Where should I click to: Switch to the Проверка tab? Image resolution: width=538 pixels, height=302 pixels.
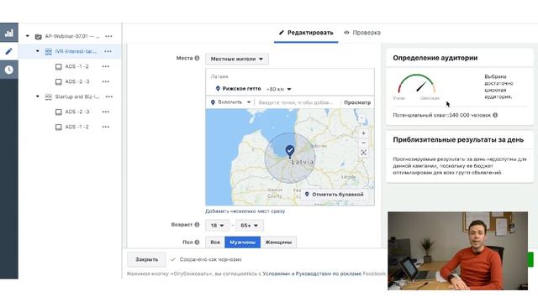point(362,33)
